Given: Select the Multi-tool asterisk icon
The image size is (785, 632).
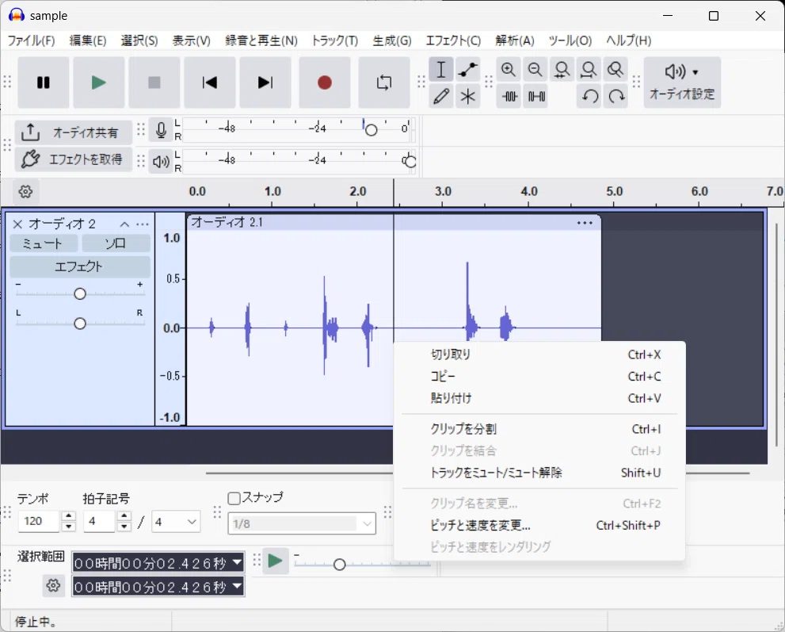Looking at the screenshot, I should (x=467, y=96).
